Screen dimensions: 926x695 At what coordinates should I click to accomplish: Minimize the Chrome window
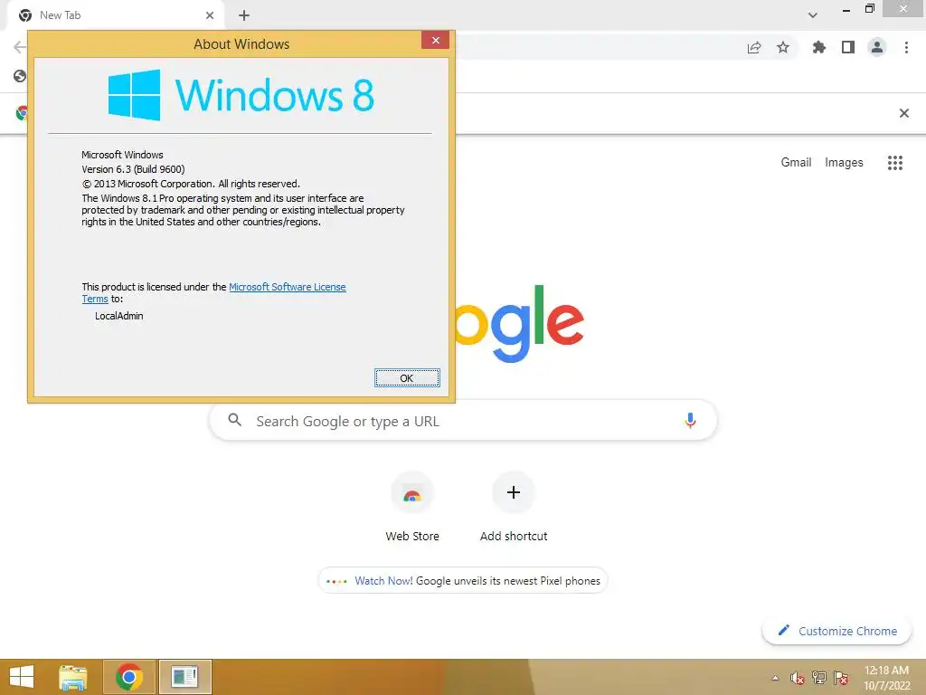(846, 10)
